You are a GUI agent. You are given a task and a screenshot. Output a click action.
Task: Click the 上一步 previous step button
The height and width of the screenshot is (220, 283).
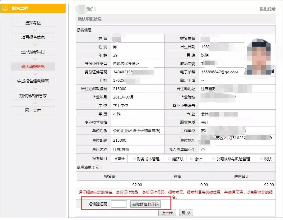point(168,213)
